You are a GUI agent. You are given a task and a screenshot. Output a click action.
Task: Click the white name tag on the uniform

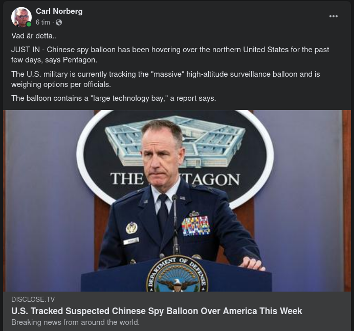click(131, 241)
